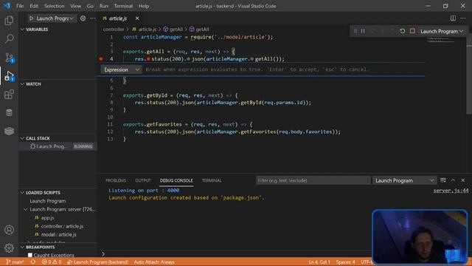Click Auto Attach: Always in status bar
472x266 pixels.
pyautogui.click(x=154, y=262)
